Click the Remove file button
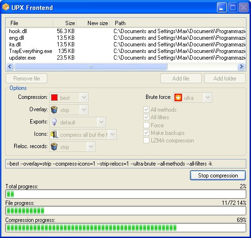Screen dimensions: 251x238 pos(26,79)
